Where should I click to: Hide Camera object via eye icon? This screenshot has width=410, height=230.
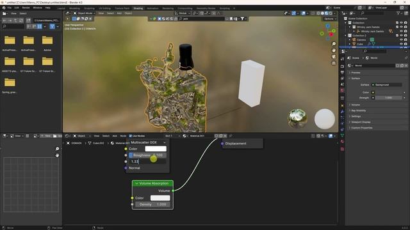(401, 40)
